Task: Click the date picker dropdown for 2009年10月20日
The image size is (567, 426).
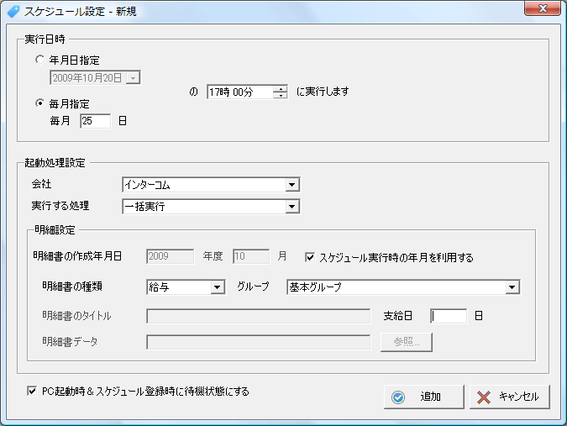Action: pos(133,78)
